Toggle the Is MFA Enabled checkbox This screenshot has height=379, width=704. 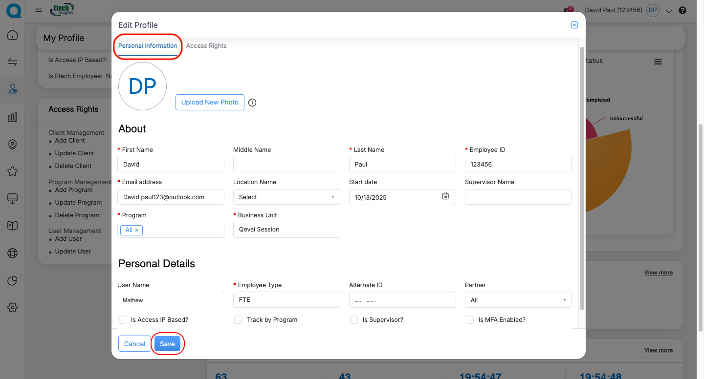point(470,319)
